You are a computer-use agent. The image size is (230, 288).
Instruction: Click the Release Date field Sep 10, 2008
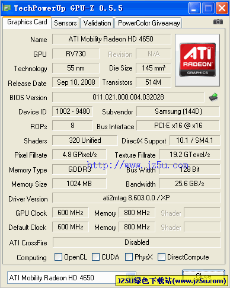(x=76, y=82)
